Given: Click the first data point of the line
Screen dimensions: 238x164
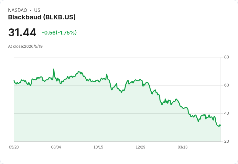Looking at the screenshot, I should [14, 81].
